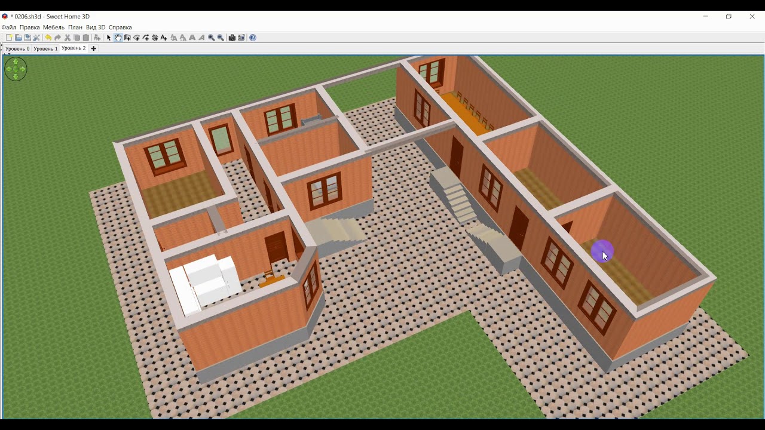Image resolution: width=765 pixels, height=430 pixels.
Task: Open the Правка menu
Action: click(29, 27)
